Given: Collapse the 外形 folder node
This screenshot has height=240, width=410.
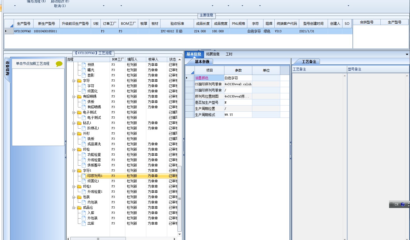Looking at the screenshot, I should pyautogui.click(x=74, y=134).
